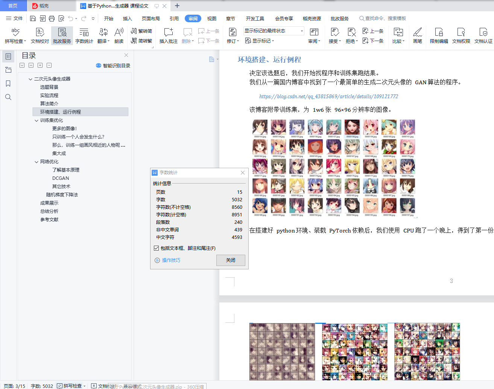The height and width of the screenshot is (389, 494).
Task: Select the anime avatar training-set image grid
Action: click(334, 169)
